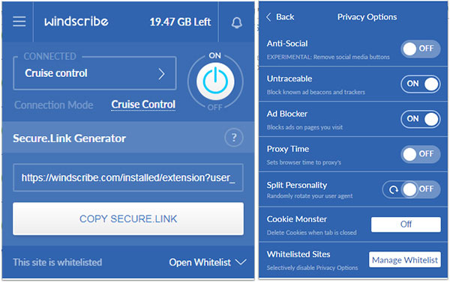
Task: Click 'Block known ad beacons and trackers' text
Action: click(x=316, y=92)
